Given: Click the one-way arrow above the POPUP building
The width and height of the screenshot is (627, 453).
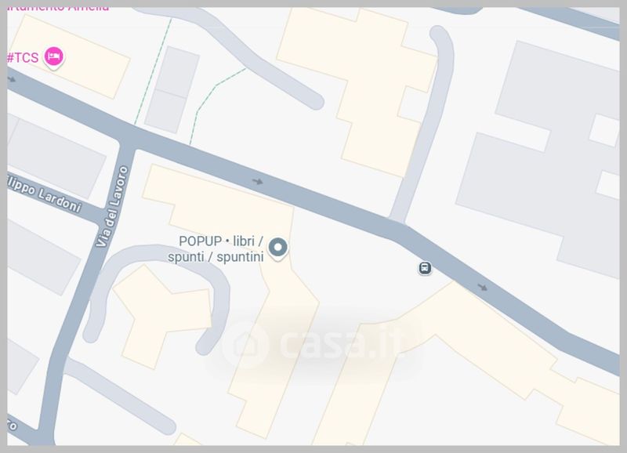Looking at the screenshot, I should [x=258, y=182].
